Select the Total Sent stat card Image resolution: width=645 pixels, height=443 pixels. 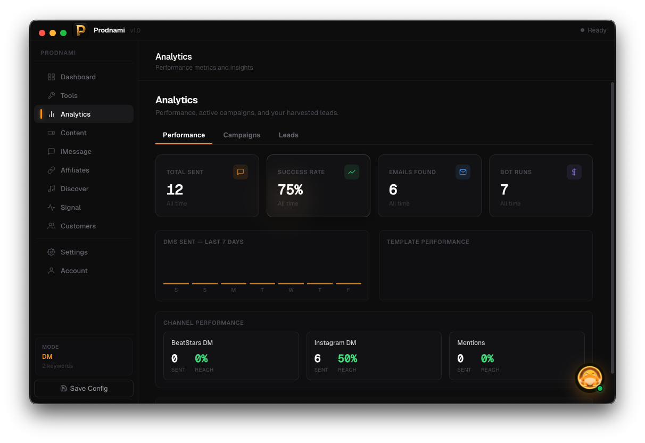pyautogui.click(x=207, y=186)
